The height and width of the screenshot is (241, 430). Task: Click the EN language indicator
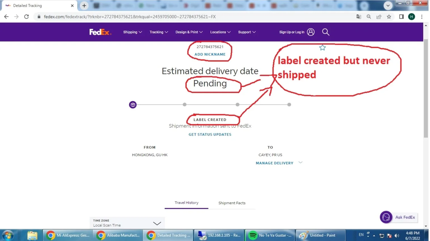point(361,235)
